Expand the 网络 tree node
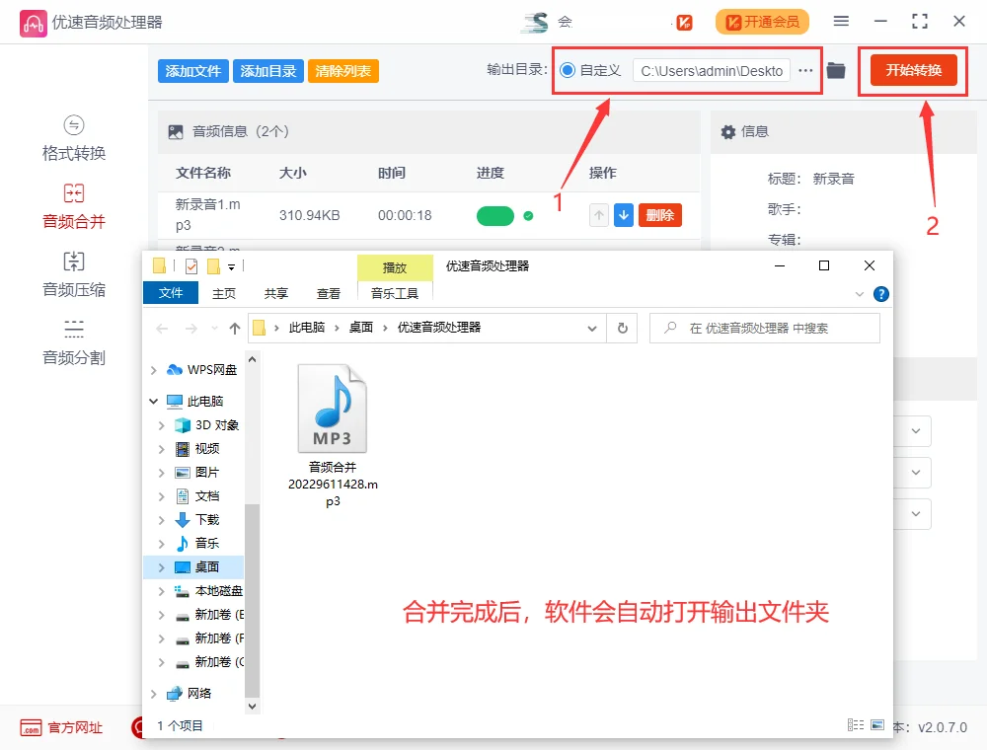This screenshot has width=987, height=750. point(154,694)
